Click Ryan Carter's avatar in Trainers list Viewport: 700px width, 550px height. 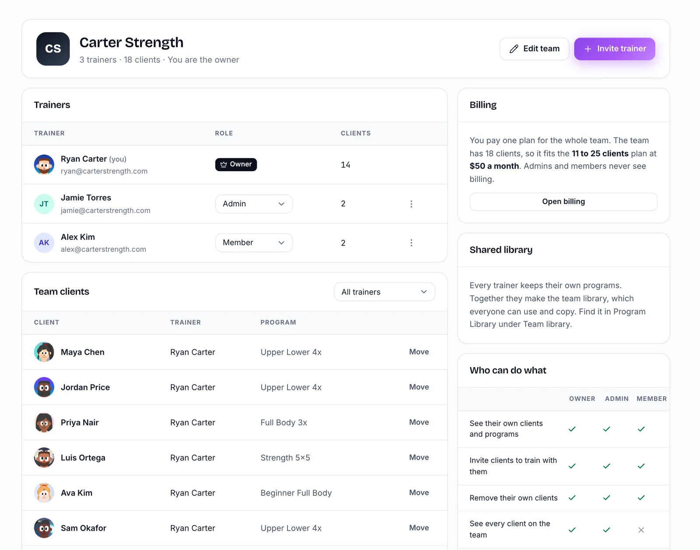pos(44,165)
